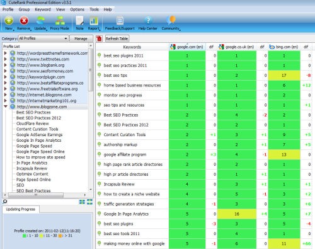Click the globe icon of twittnotes.com profile
315x249 pixels.
coord(13,59)
